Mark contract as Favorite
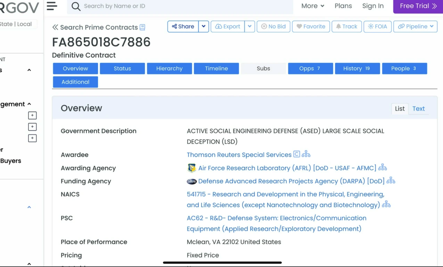 pos(311,26)
